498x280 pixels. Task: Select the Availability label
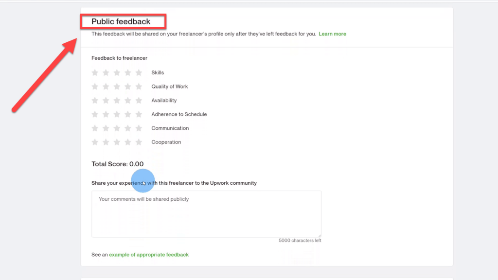coord(164,101)
